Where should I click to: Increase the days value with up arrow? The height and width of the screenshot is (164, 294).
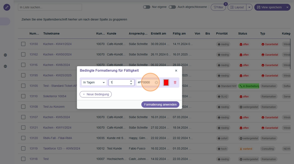click(x=131, y=81)
